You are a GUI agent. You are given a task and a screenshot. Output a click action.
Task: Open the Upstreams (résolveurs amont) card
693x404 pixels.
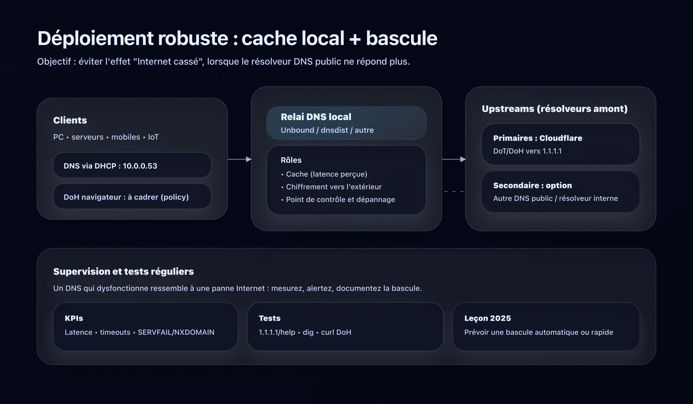555,109
